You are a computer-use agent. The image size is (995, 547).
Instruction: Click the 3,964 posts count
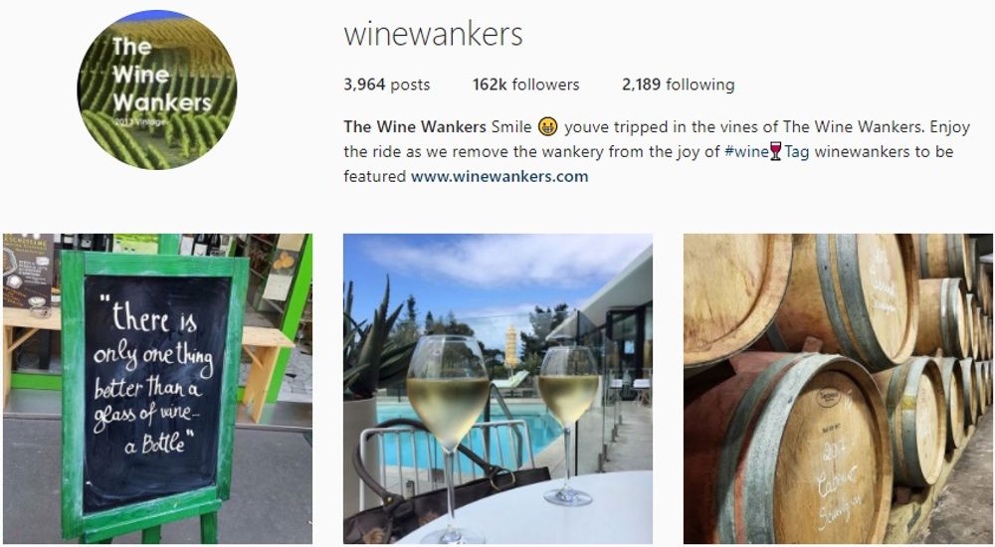[x=387, y=85]
